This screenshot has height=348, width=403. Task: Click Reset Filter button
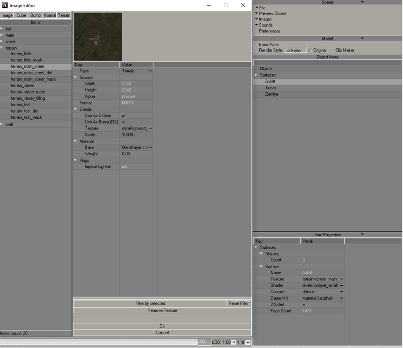click(238, 303)
